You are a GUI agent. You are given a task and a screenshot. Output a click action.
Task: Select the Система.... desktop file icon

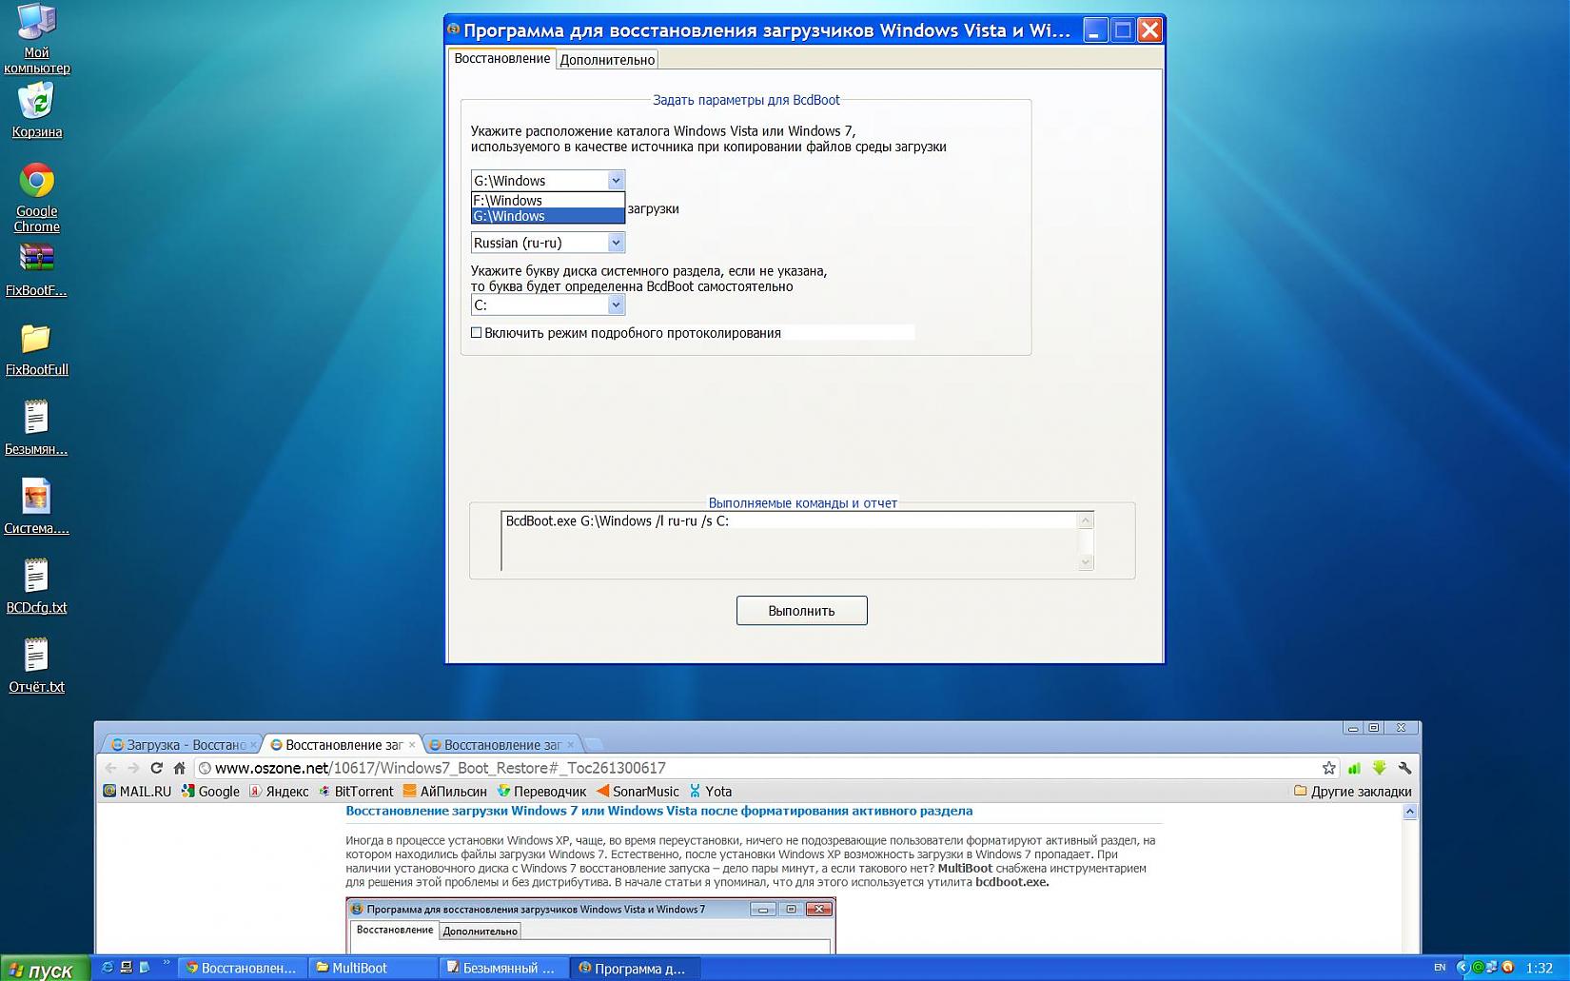pos(36,506)
